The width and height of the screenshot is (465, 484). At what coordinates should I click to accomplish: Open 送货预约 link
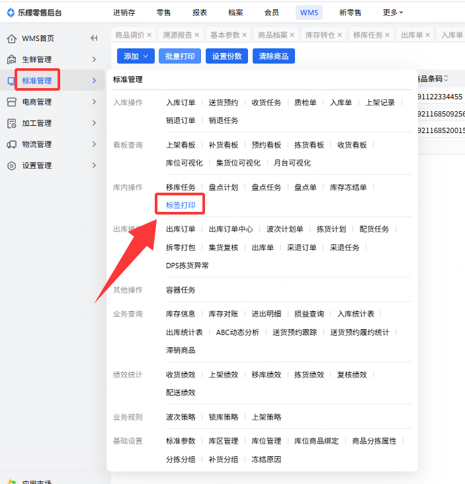point(224,103)
